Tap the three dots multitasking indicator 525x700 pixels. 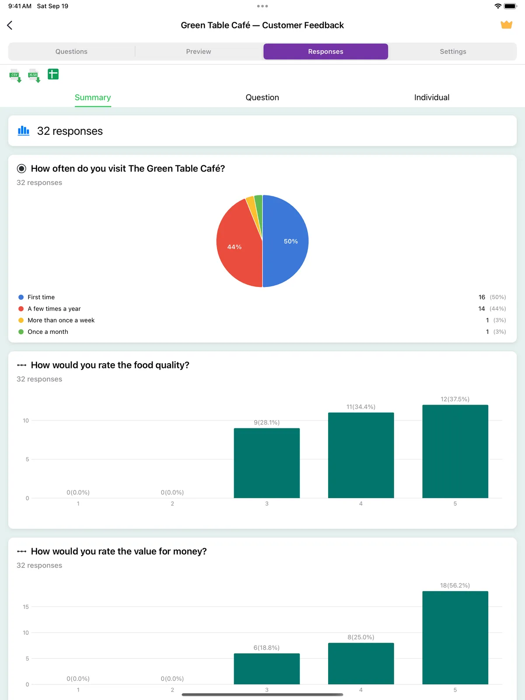[x=262, y=6]
